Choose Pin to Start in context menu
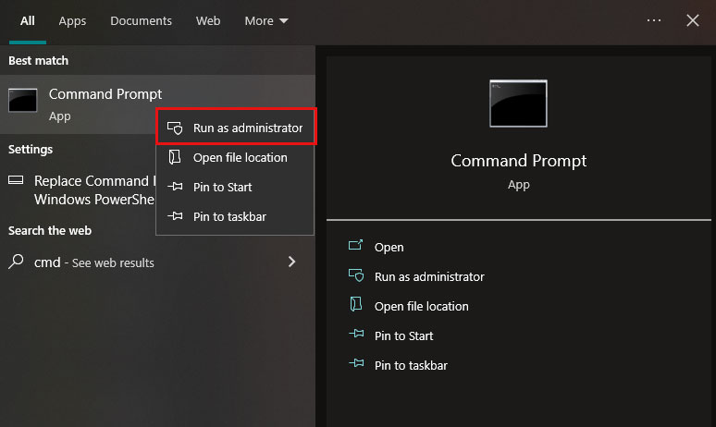716x427 pixels. (x=235, y=187)
